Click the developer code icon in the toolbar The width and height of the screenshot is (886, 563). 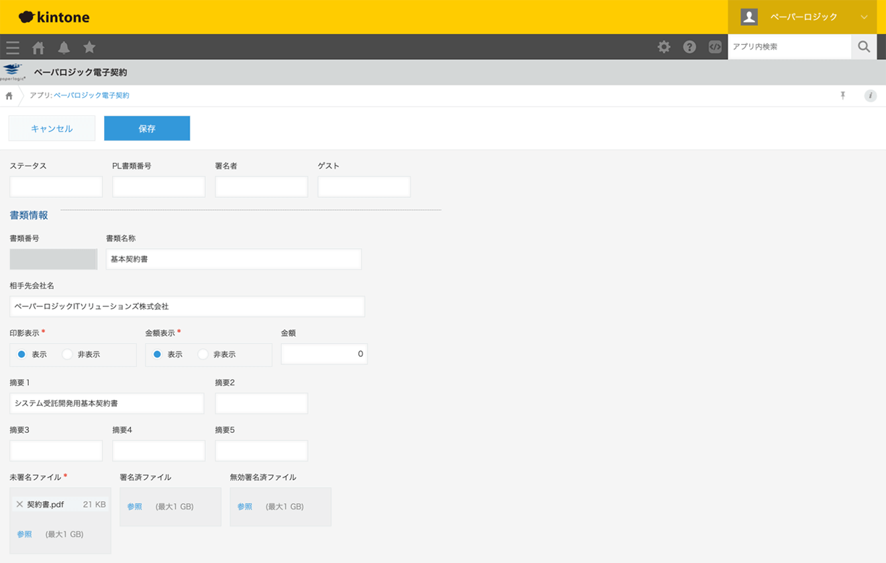[714, 47]
